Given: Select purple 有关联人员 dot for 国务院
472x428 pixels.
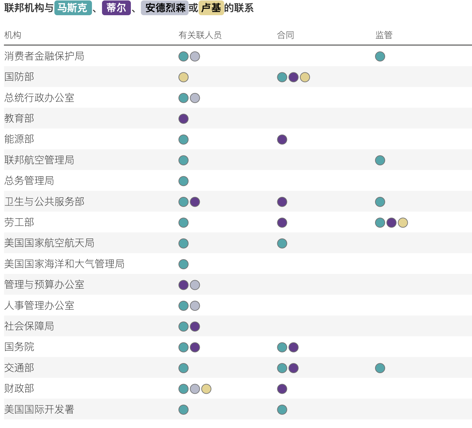Looking at the screenshot, I should (x=195, y=347).
